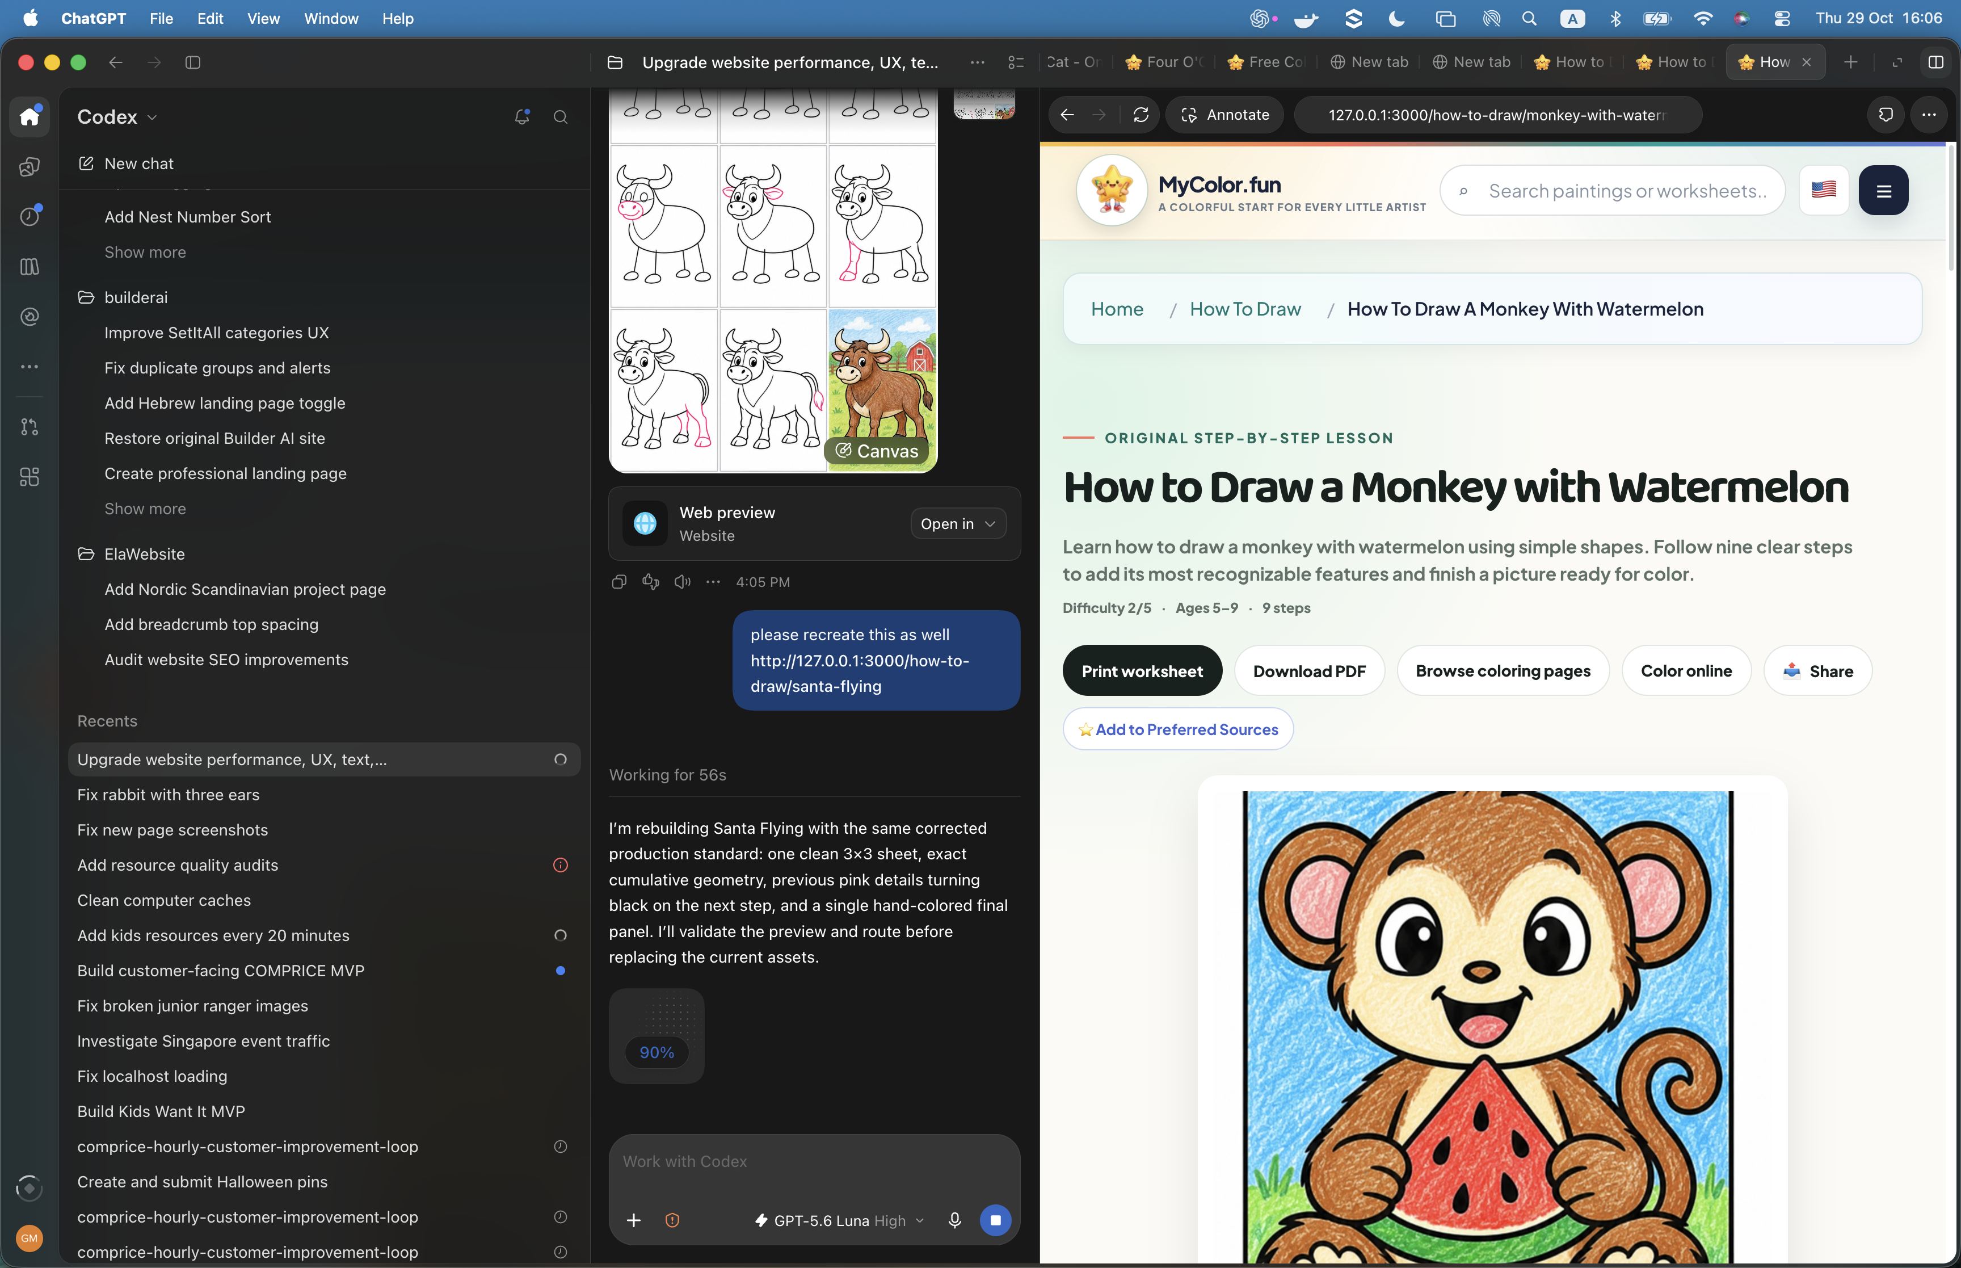Screen dimensions: 1961x1268
Task: Click Download PDF button
Action: (x=1309, y=671)
